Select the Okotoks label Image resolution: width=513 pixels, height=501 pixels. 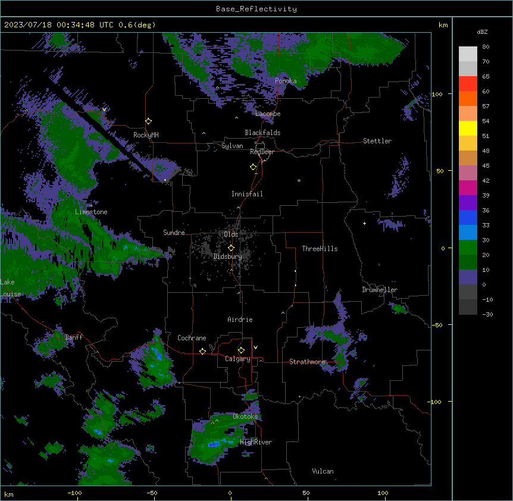(x=245, y=417)
